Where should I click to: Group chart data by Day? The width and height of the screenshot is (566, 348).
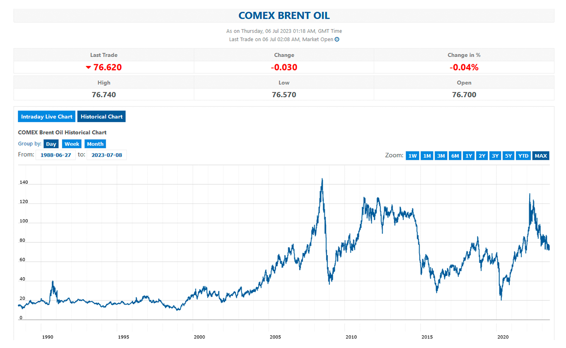coord(51,144)
